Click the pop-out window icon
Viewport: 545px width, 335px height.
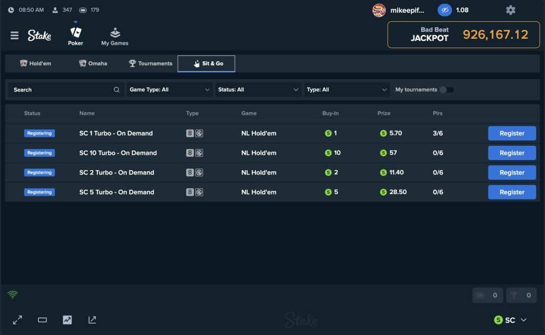click(x=92, y=320)
